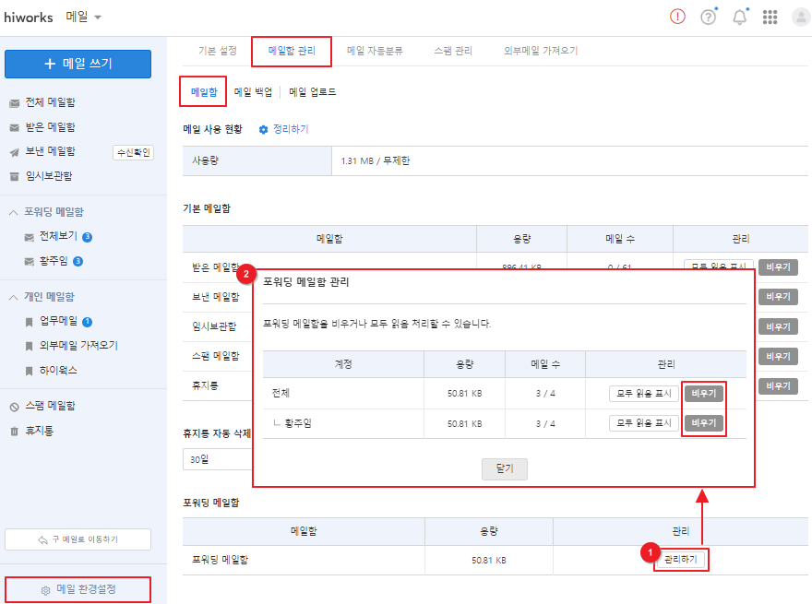Screen dimensions: 812x604
Task: Switch to the 메일 자동분류 tab
Action: [x=375, y=51]
